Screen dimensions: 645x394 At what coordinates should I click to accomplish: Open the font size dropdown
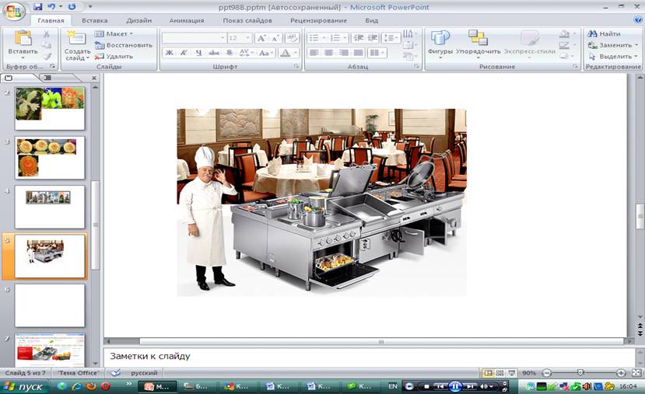click(247, 38)
